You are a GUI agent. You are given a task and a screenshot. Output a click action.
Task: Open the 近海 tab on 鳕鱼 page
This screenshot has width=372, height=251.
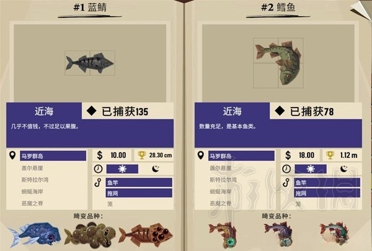pos(232,111)
